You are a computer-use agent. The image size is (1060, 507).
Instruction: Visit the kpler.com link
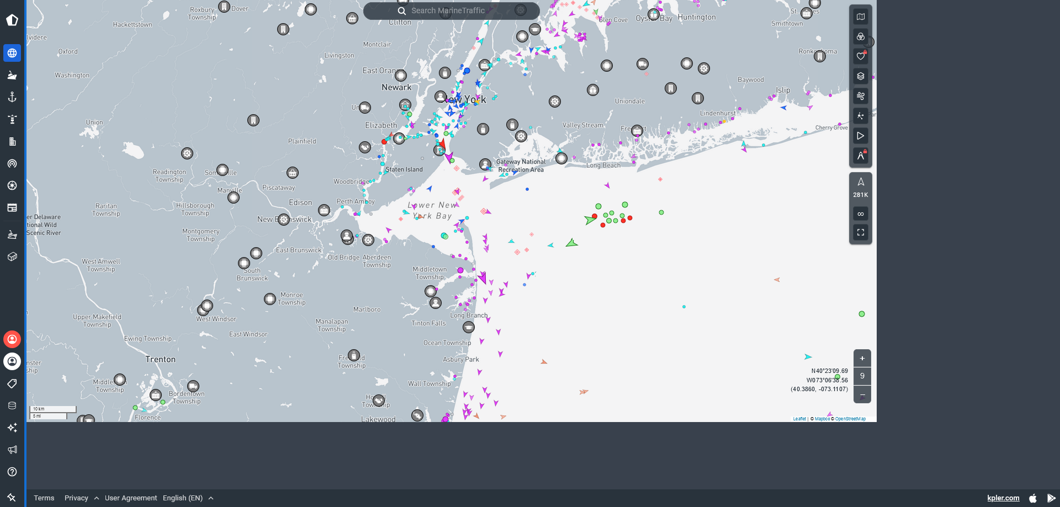click(1003, 498)
